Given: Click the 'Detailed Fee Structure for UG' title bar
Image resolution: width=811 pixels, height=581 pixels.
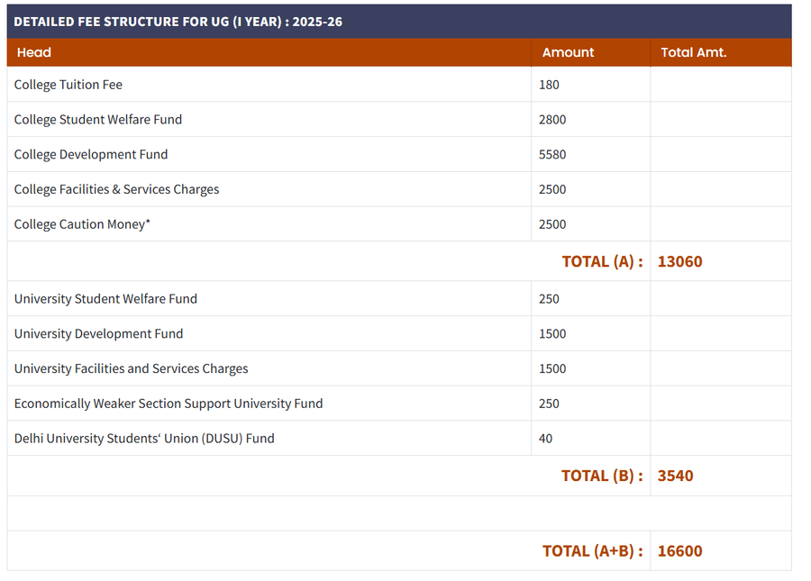Looking at the screenshot, I should tap(178, 22).
